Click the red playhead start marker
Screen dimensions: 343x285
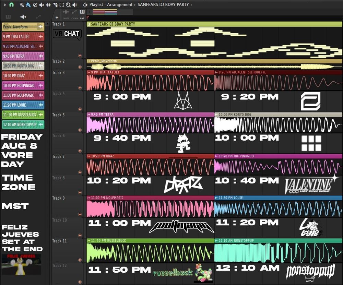88,18
